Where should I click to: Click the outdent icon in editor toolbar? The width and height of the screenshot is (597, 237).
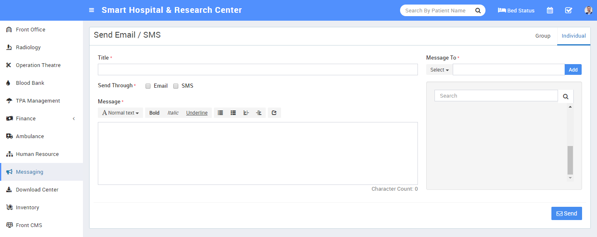tap(246, 113)
